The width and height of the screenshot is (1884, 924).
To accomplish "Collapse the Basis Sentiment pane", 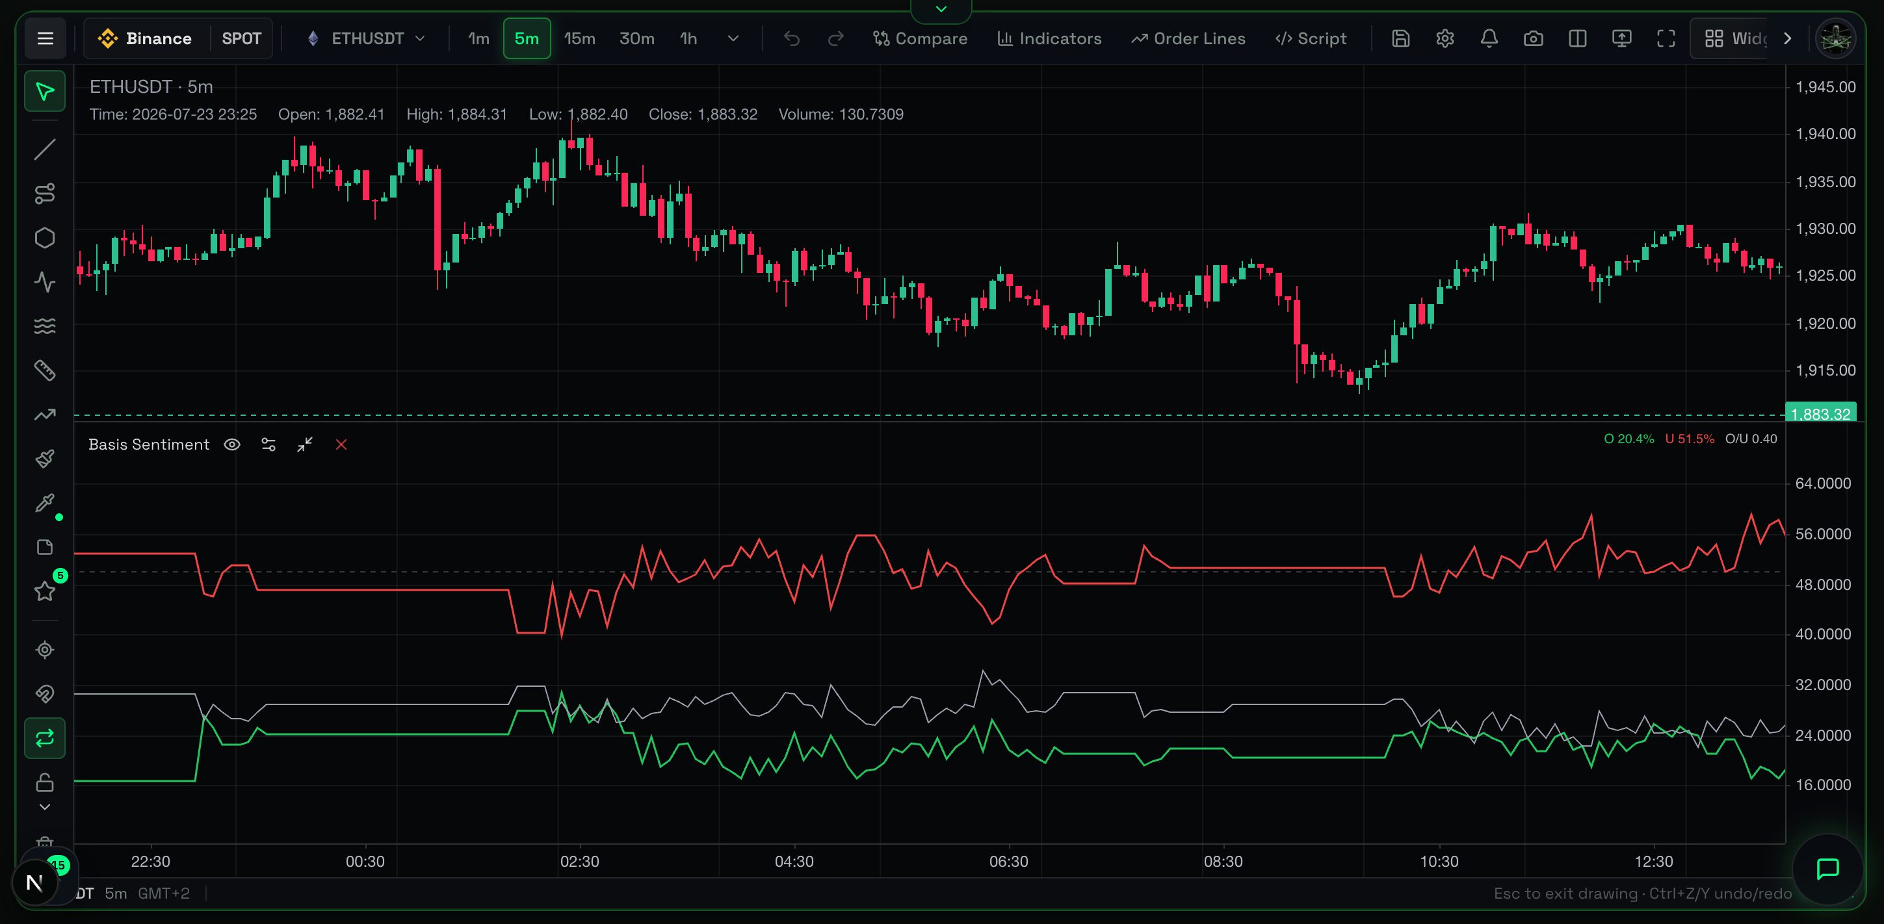I will [305, 444].
